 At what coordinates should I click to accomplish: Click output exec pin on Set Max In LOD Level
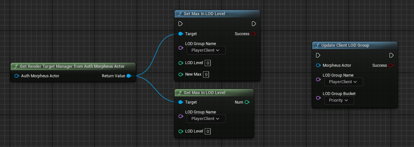pyautogui.click(x=254, y=24)
